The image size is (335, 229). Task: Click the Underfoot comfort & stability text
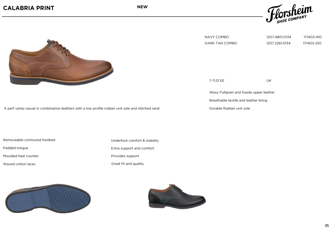135,141
